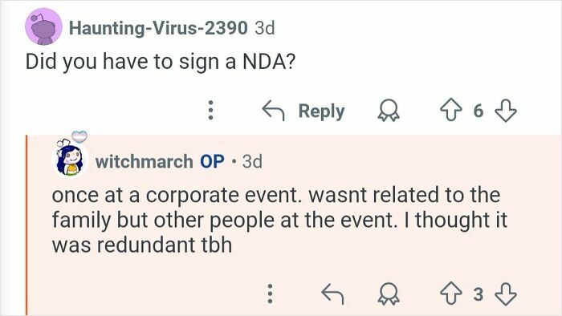Select the "Did you have to sign a NDA?" text
Screen dimensions: 562x316
(161, 62)
